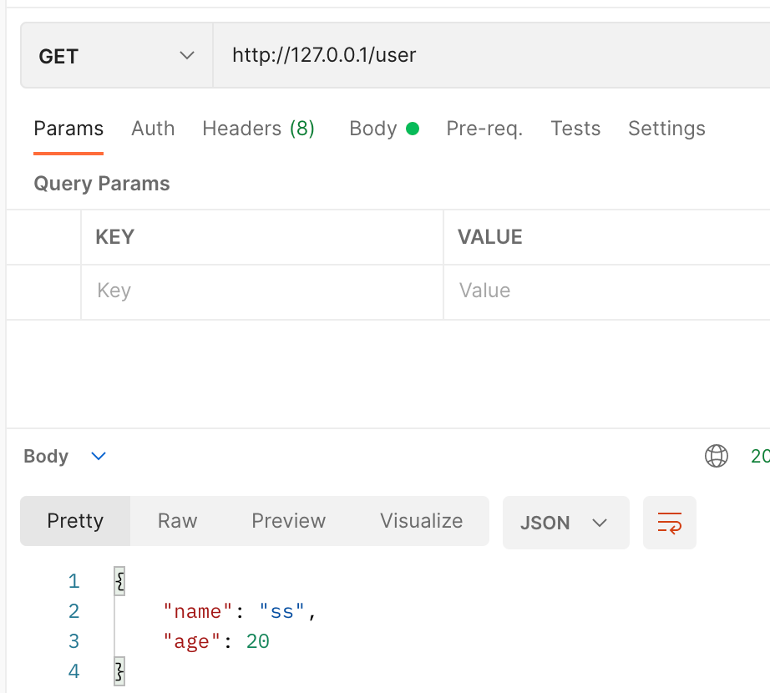Image resolution: width=770 pixels, height=693 pixels.
Task: Open the JSON format dropdown
Action: click(565, 523)
